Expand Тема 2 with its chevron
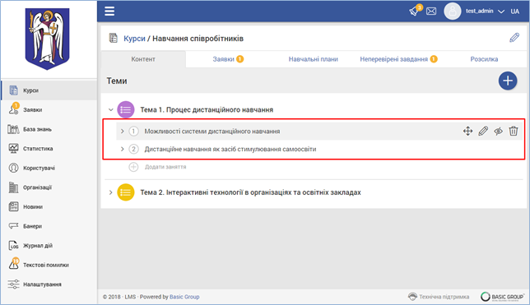The width and height of the screenshot is (530, 305). click(x=110, y=192)
